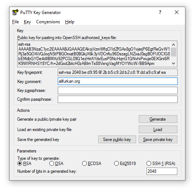
Task: Click the public key scrollbar down arrow
Action: point(174,63)
